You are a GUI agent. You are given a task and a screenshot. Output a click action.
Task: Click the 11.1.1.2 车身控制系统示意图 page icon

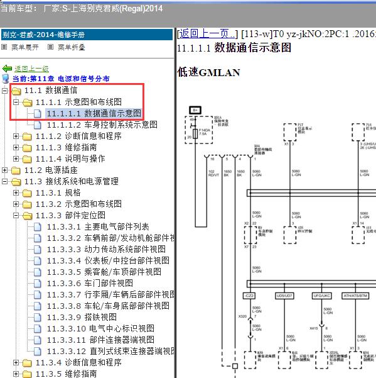point(38,125)
